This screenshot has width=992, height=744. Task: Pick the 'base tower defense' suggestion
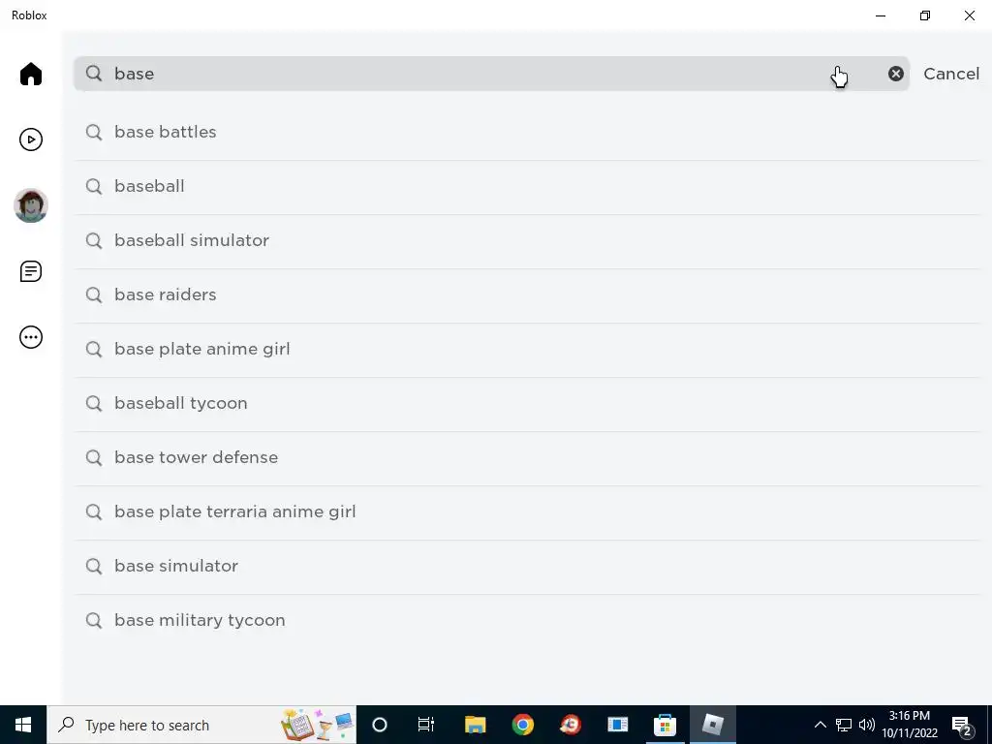527,458
